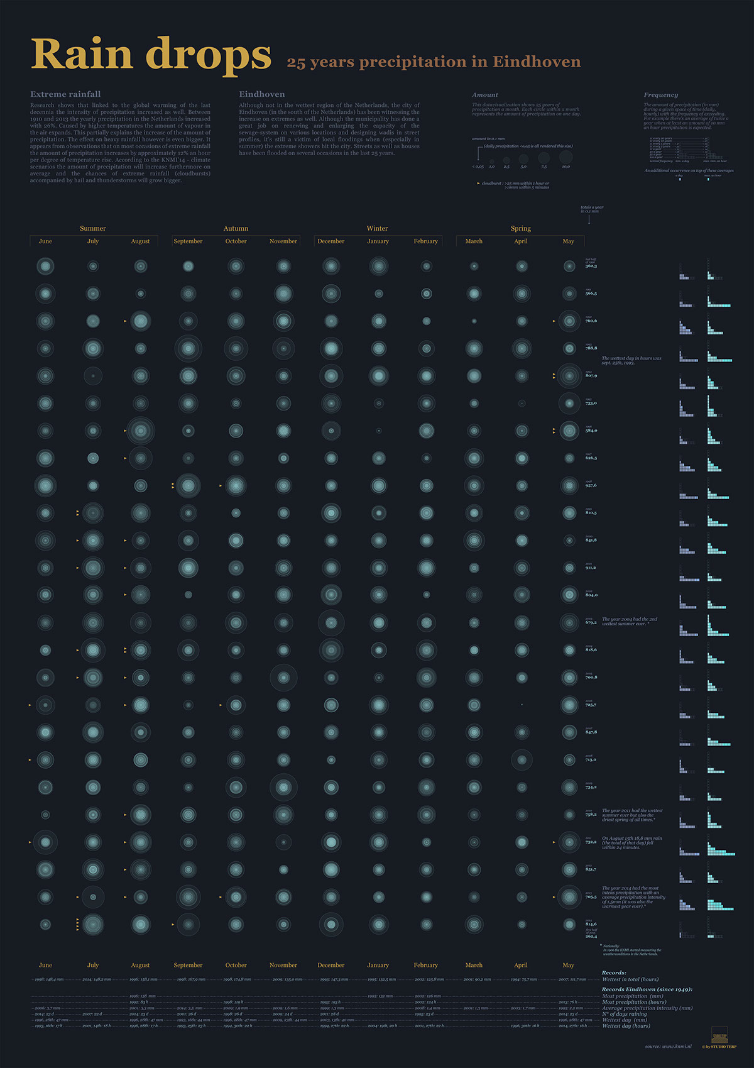This screenshot has height=1068, width=754.
Task: Click the yearly total '362,3'
Action: click(x=591, y=267)
